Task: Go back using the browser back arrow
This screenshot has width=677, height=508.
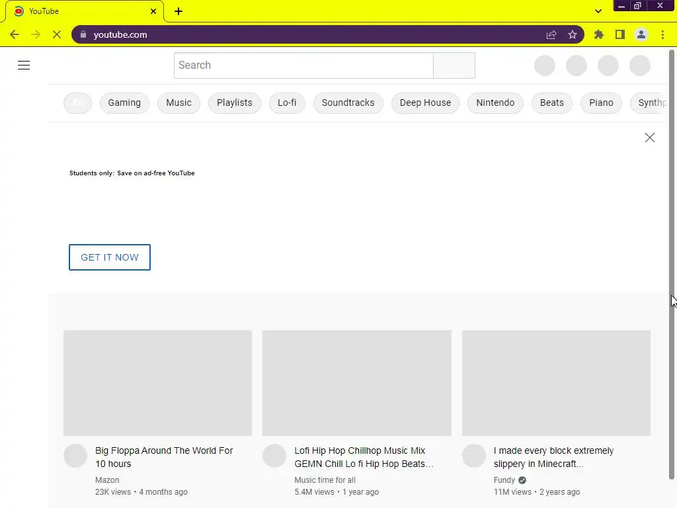Action: pyautogui.click(x=15, y=34)
